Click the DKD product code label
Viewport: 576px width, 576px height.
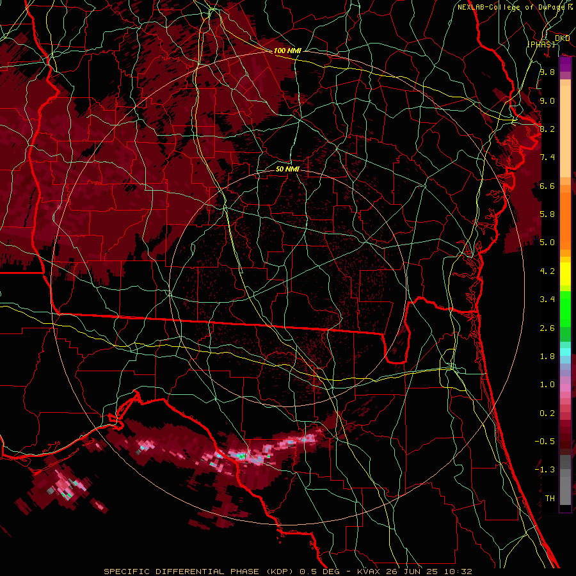click(x=563, y=38)
